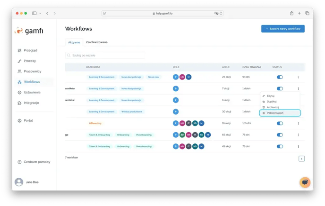Expand options menu for the 45 akcji workflow
The height and width of the screenshot is (206, 325).
point(298,146)
